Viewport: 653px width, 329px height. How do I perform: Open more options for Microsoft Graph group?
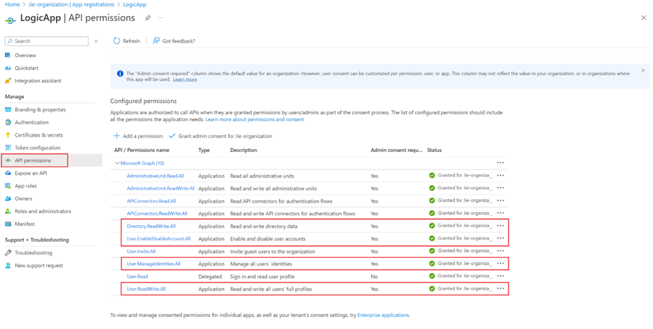pos(500,162)
